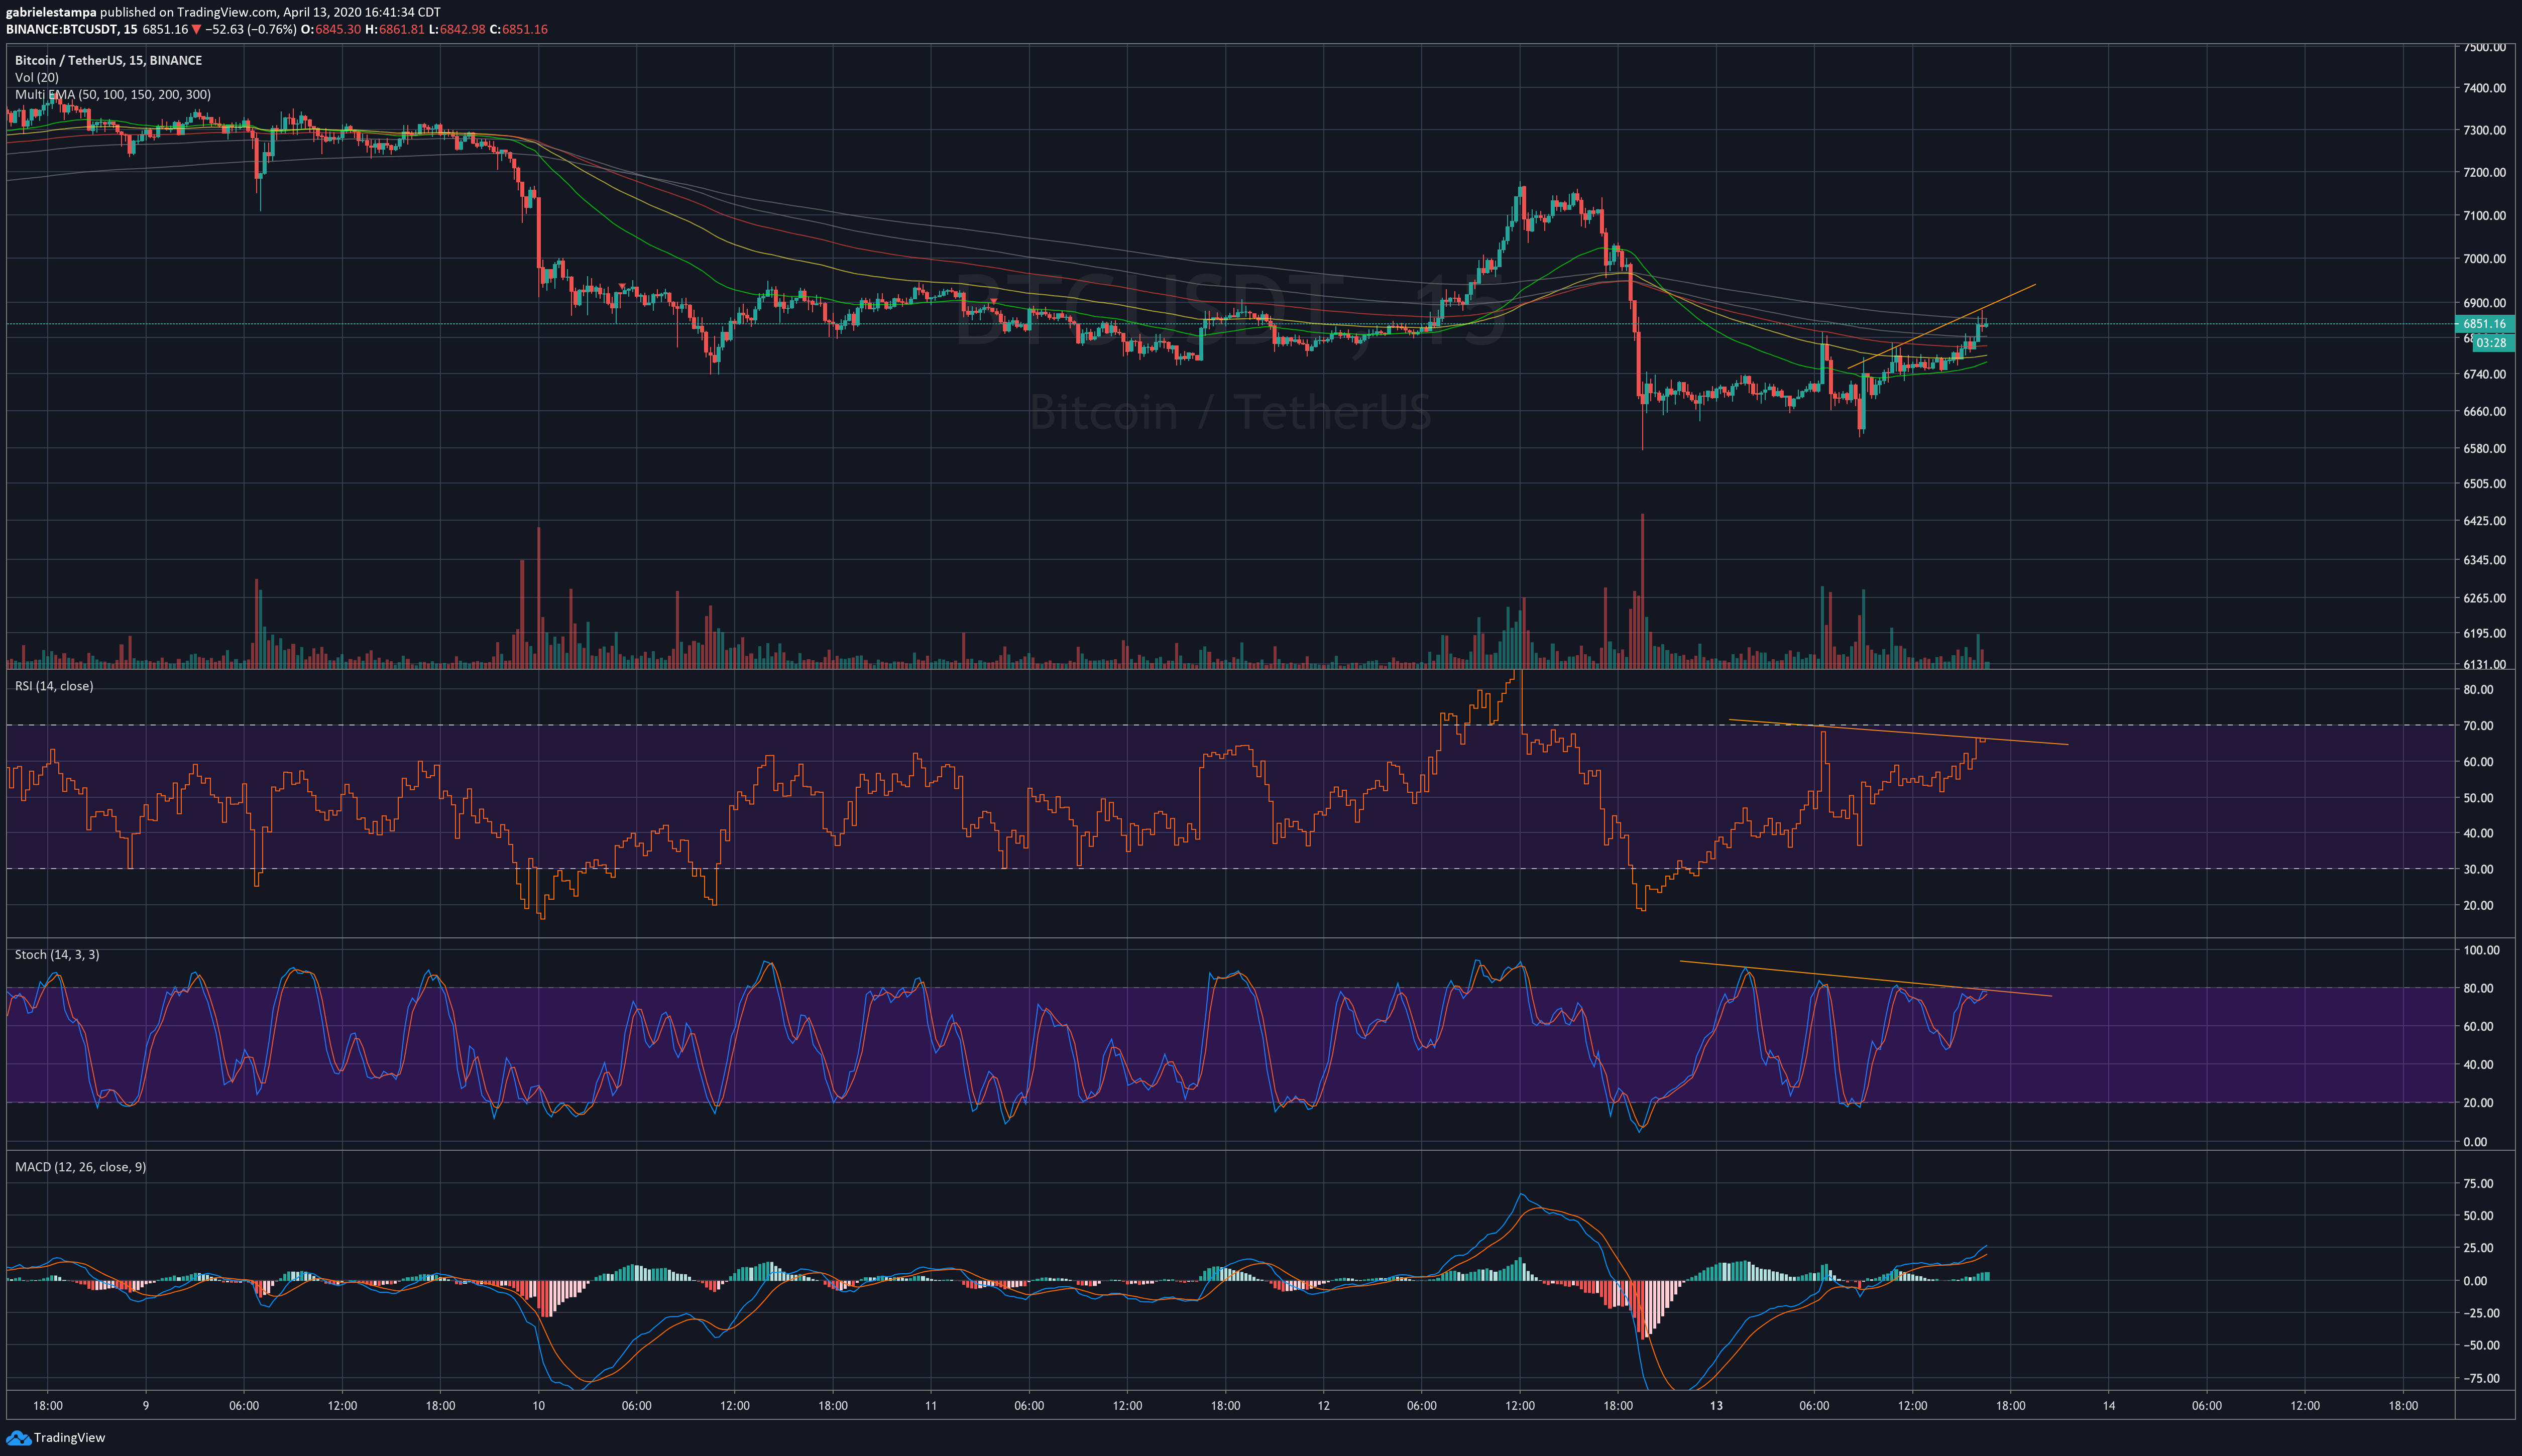Click the TradingView logo icon
Image resolution: width=2522 pixels, height=1456 pixels.
[x=18, y=1438]
